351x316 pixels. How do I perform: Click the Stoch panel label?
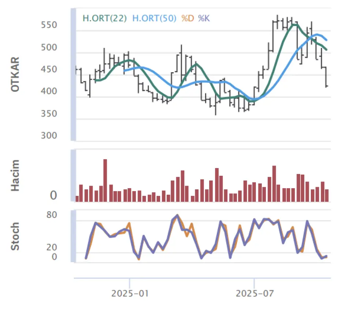[15, 236]
